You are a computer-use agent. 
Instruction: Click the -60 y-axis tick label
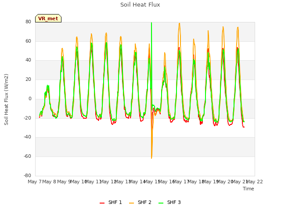[27, 156]
